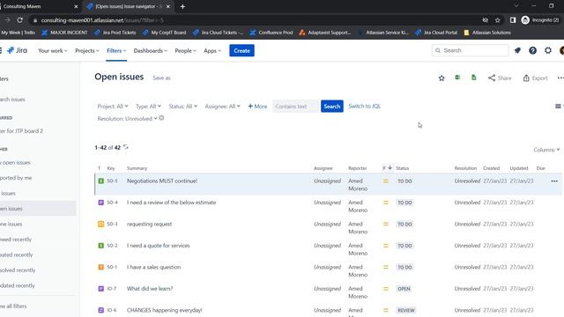Screen dimensions: 564x317
Task: Open 'requesting request' issue
Action: click(149, 225)
